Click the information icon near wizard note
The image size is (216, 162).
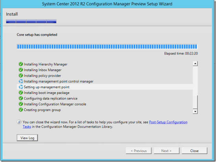pos(19,122)
